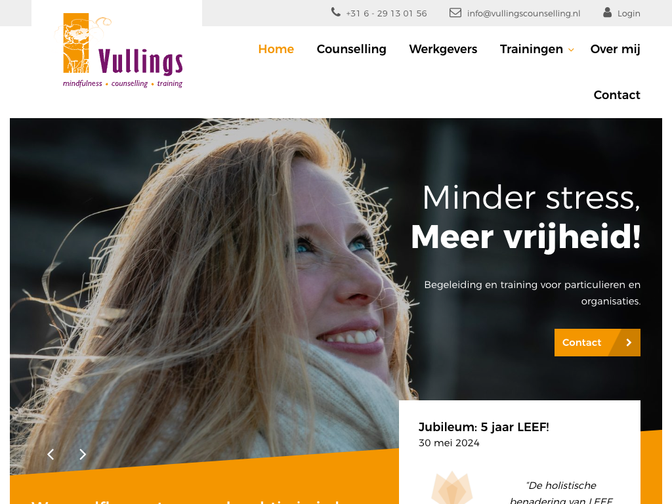The width and height of the screenshot is (672, 504).
Task: Open the Over mij page
Action: tap(615, 49)
